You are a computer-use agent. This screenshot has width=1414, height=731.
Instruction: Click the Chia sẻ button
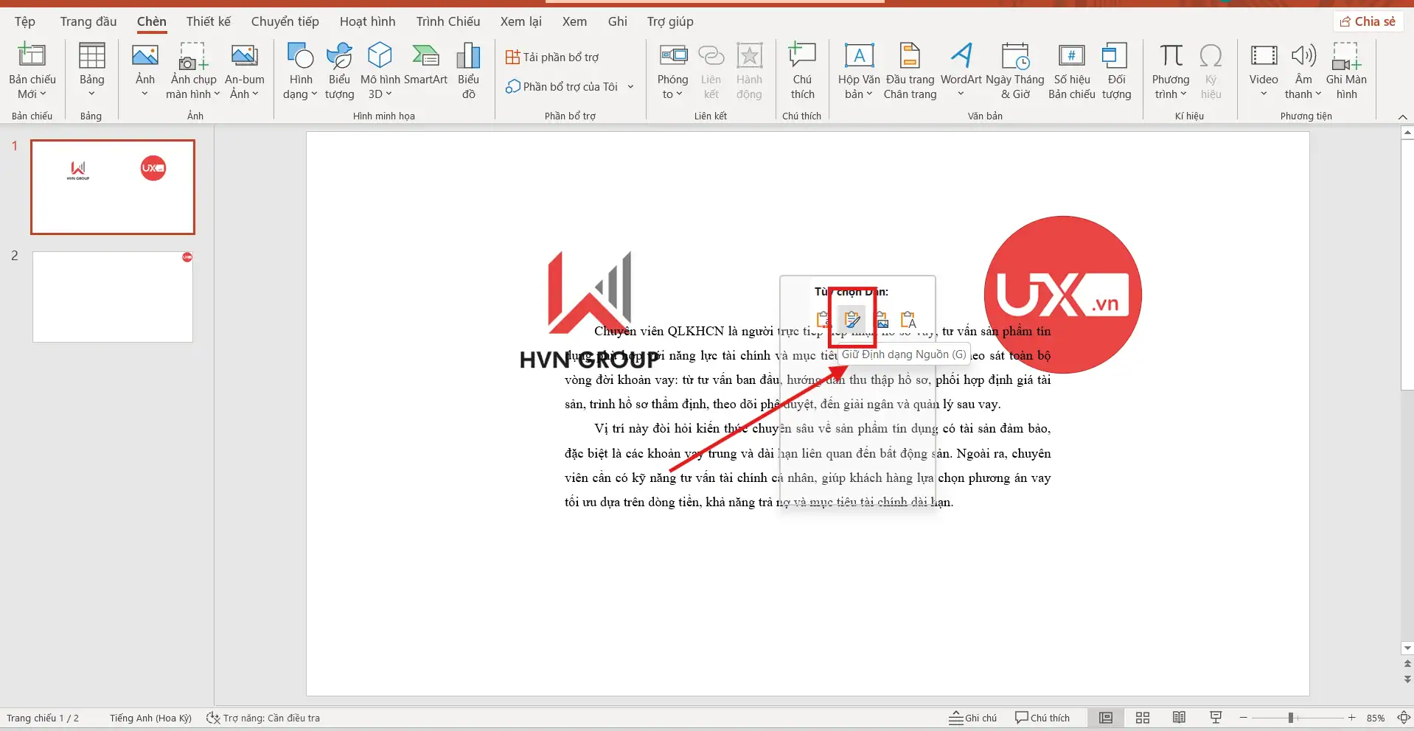coord(1368,21)
